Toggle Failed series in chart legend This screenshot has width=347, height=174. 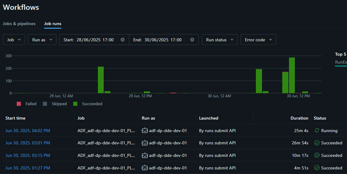coord(26,104)
